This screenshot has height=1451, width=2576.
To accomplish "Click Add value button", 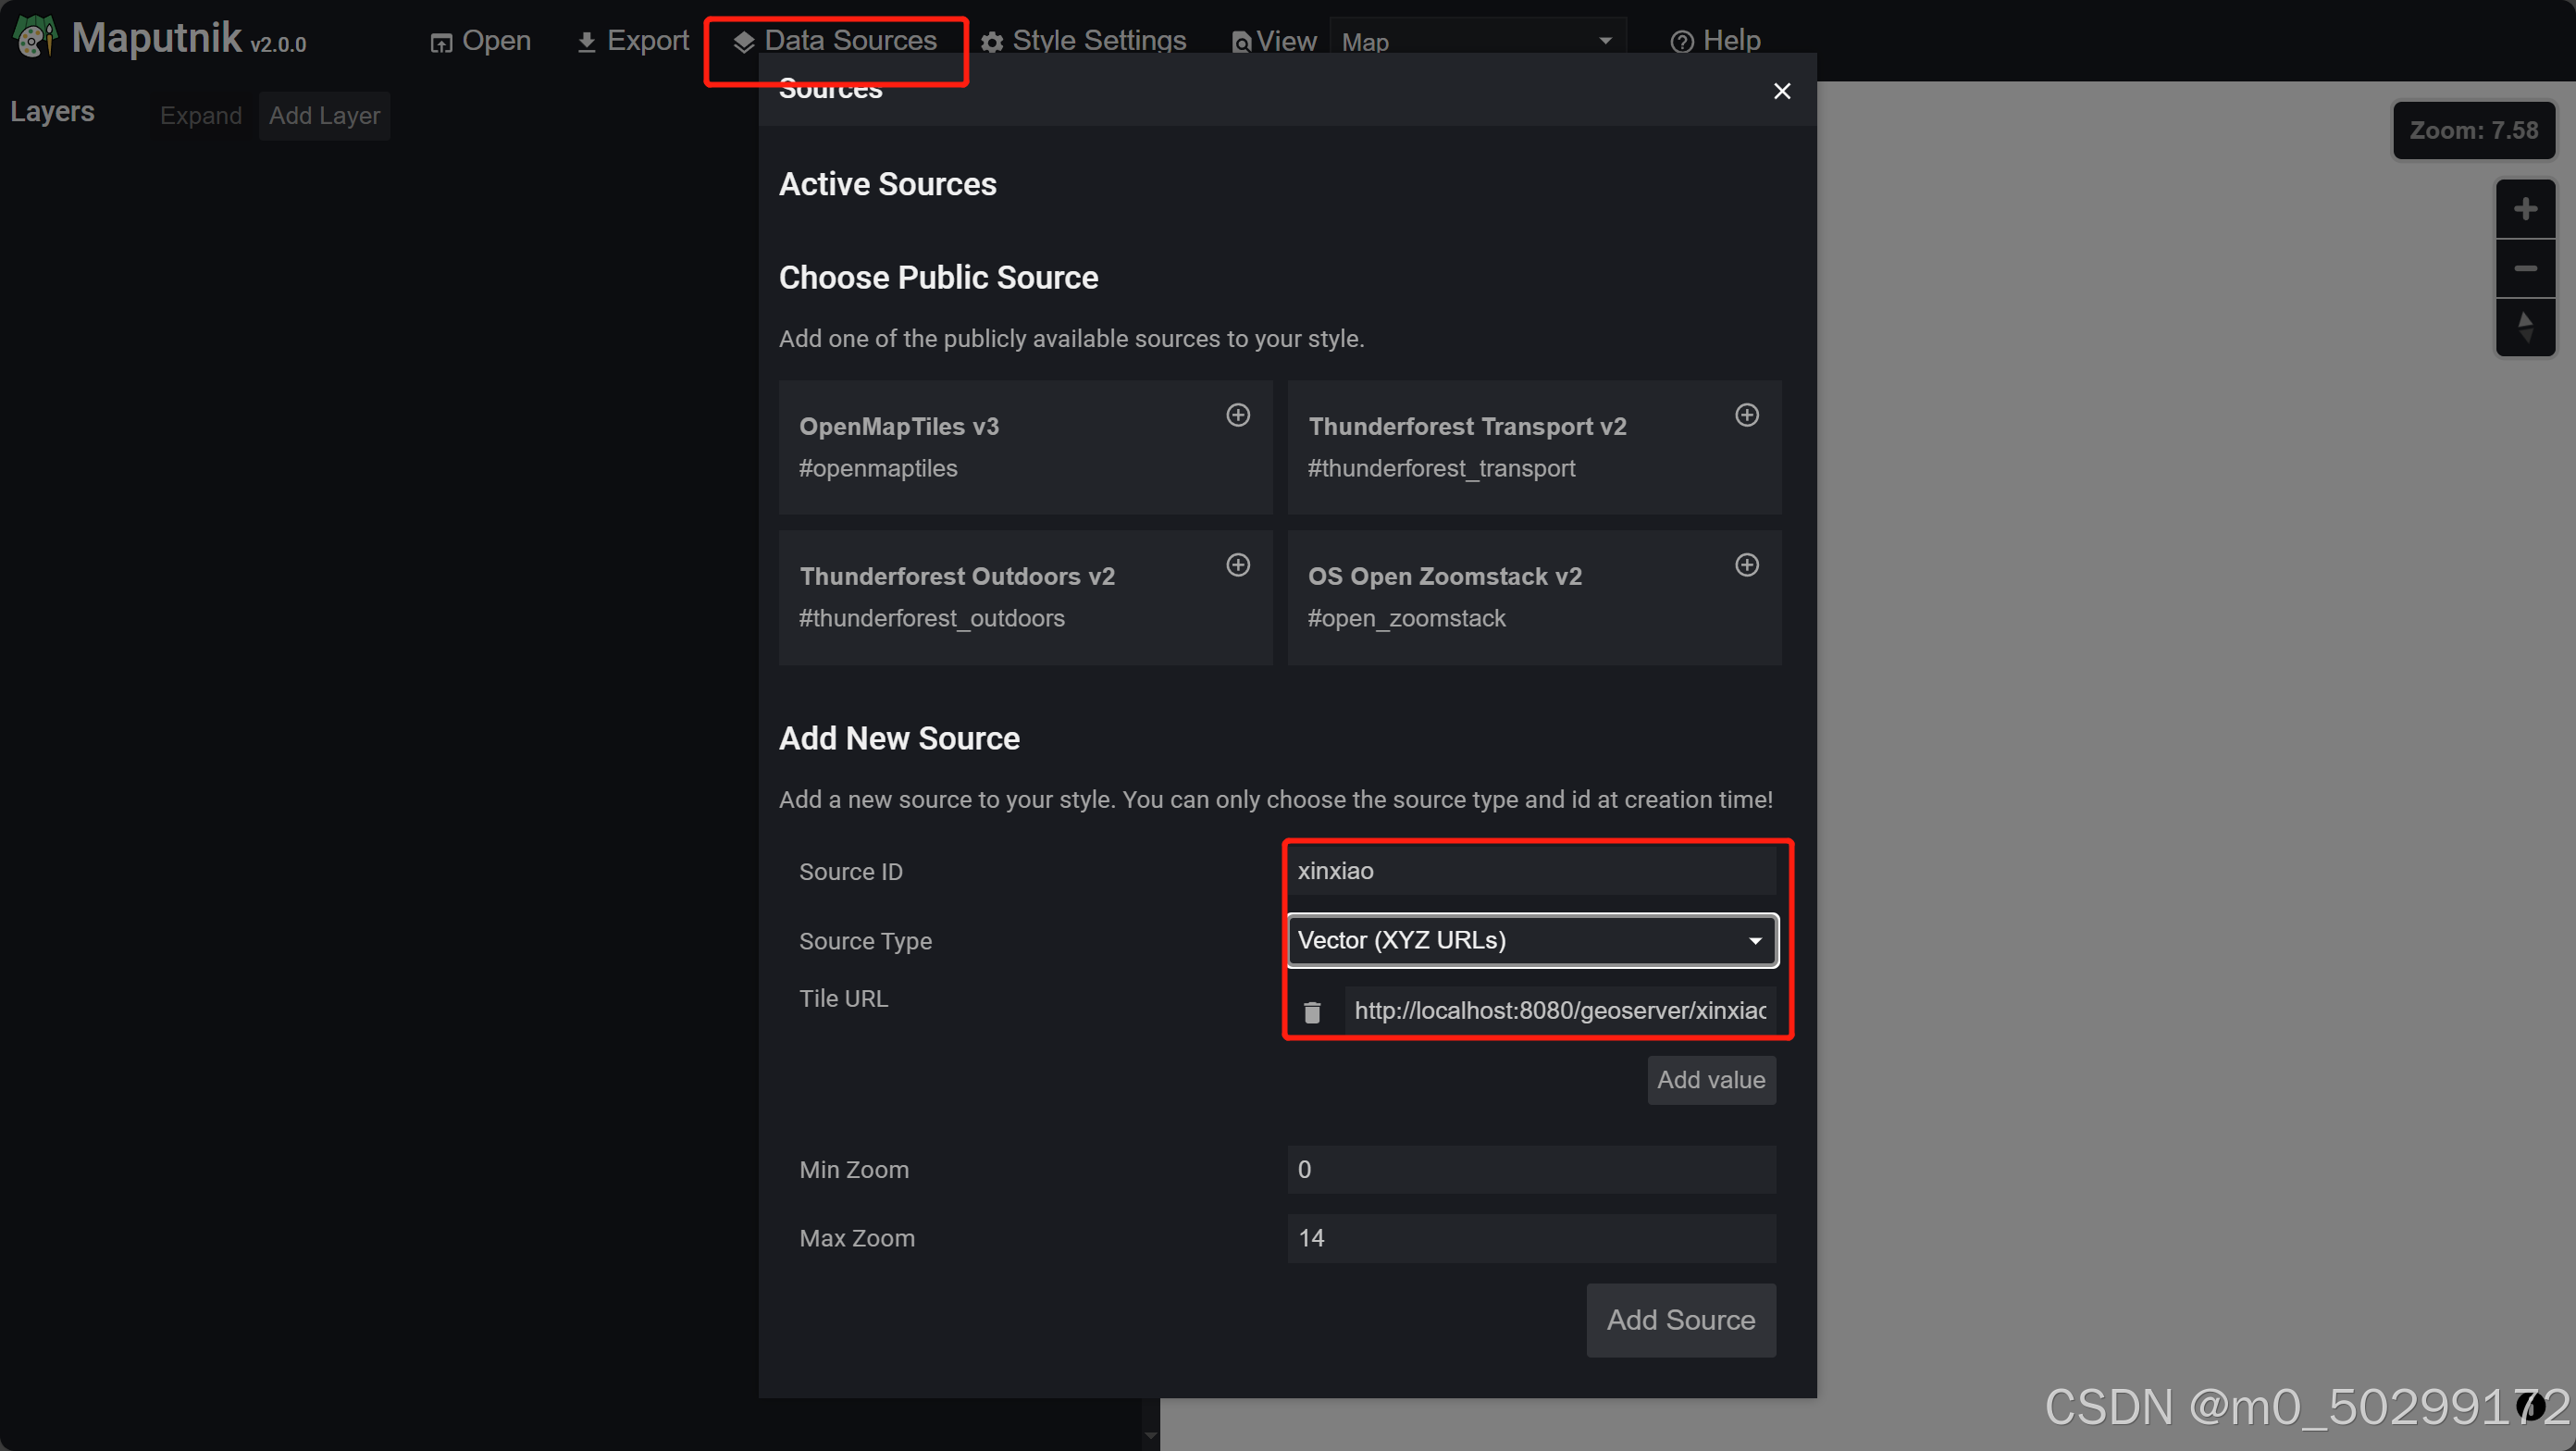I will (x=1710, y=1080).
